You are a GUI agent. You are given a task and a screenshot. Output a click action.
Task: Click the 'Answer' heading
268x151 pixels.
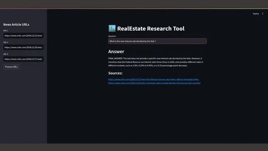[x=116, y=52]
